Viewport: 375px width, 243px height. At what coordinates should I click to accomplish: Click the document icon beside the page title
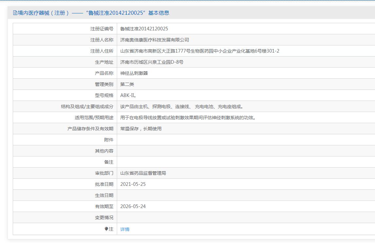point(15,13)
